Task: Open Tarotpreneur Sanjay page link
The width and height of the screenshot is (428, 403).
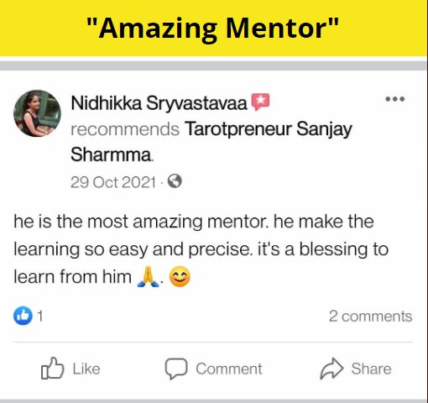Action: pos(269,129)
